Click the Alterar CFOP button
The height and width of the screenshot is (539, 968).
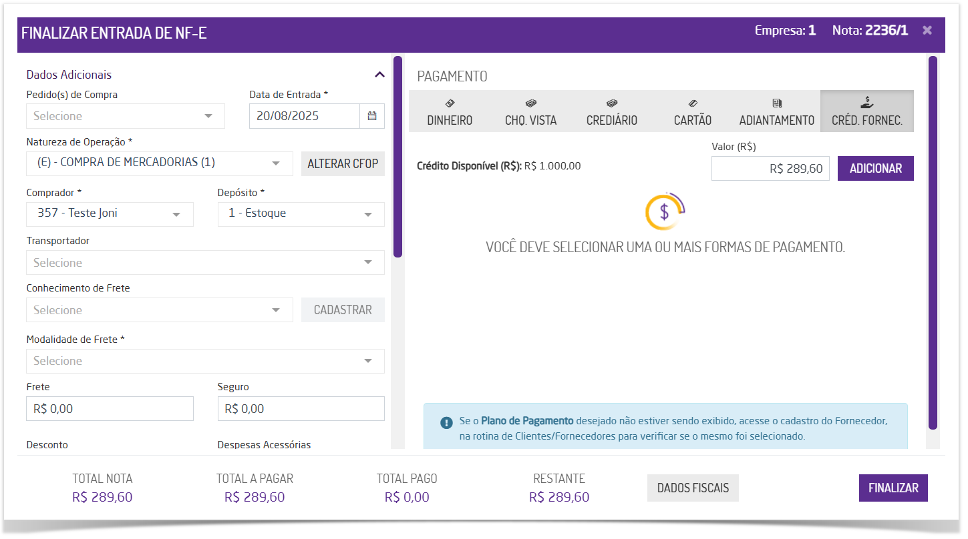click(343, 163)
